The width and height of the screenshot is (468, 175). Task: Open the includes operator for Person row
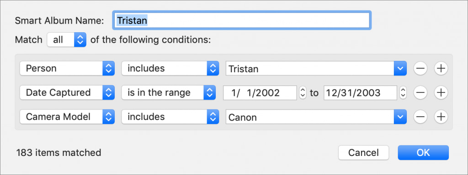point(168,69)
